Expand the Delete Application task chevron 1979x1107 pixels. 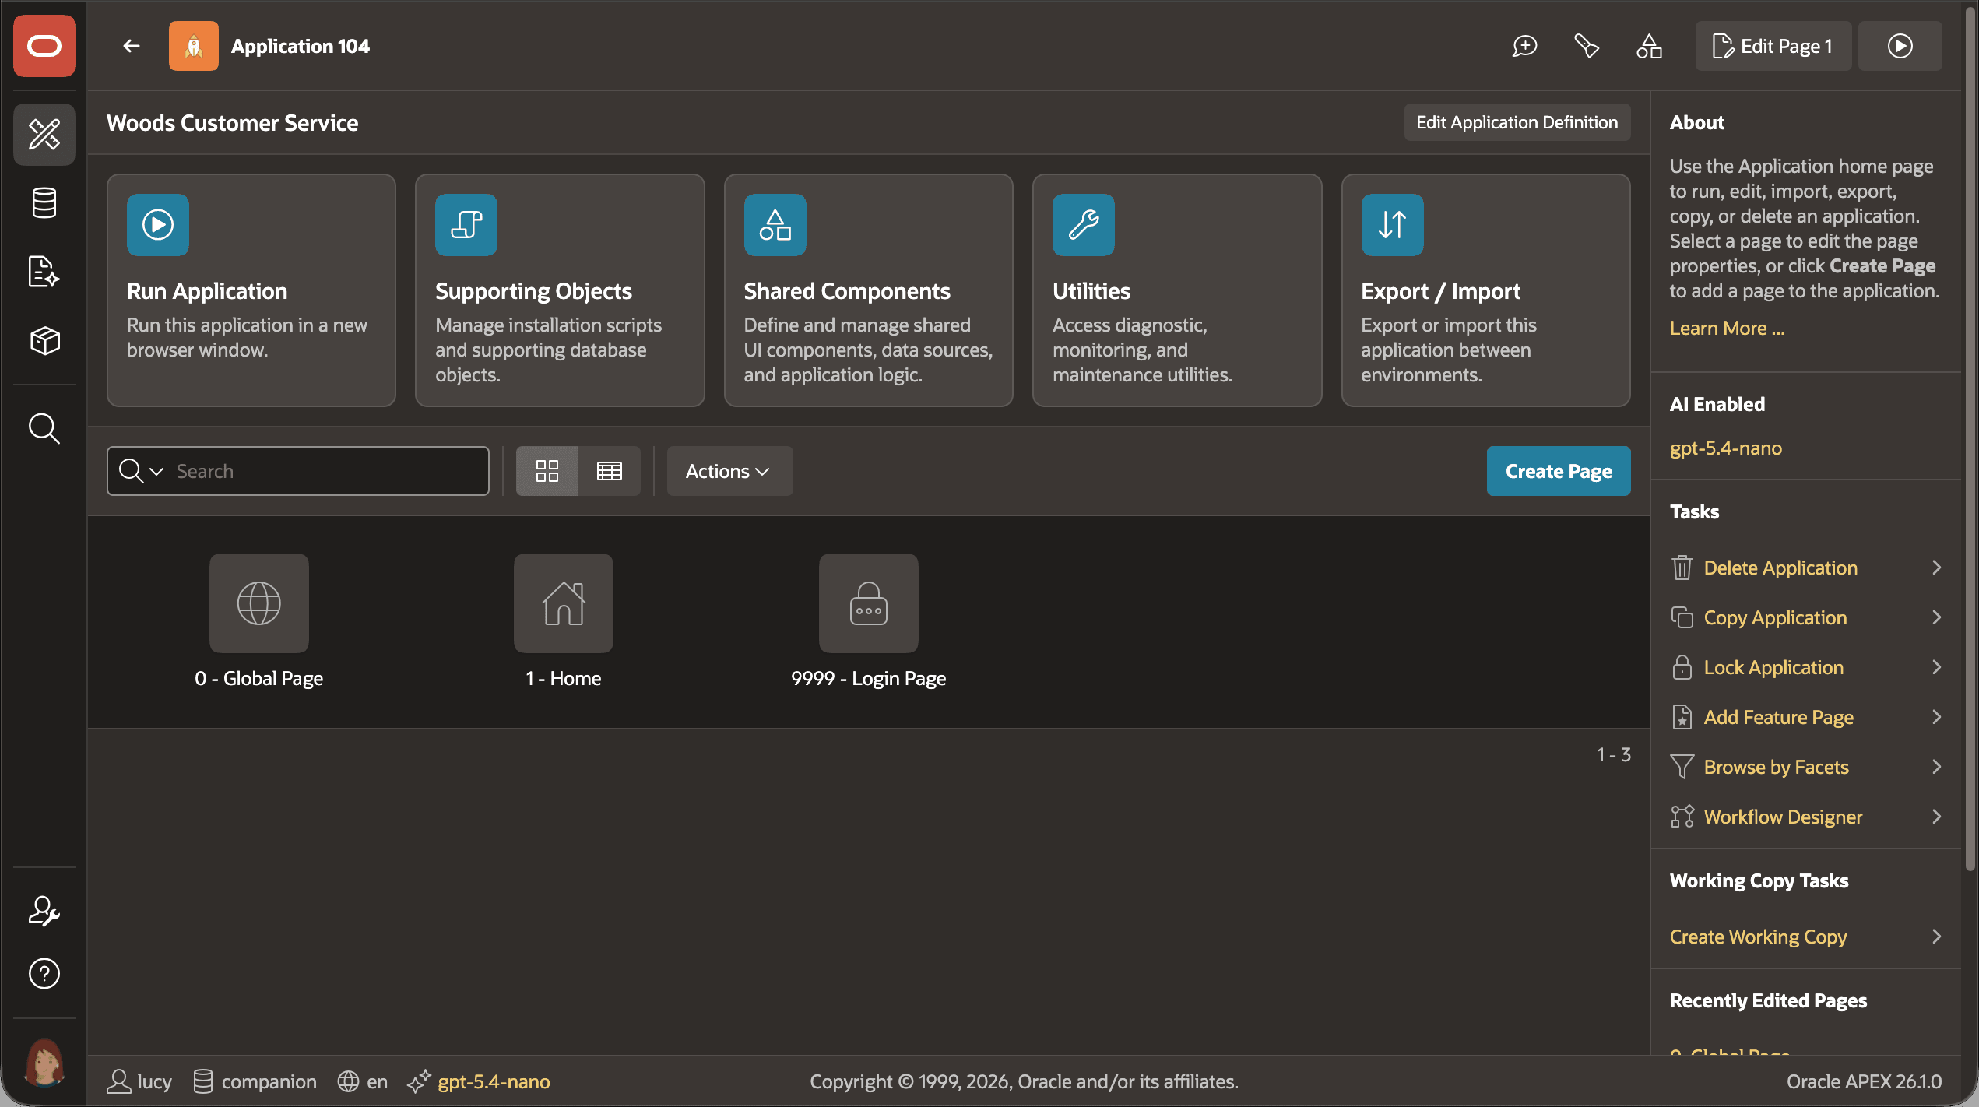1936,568
